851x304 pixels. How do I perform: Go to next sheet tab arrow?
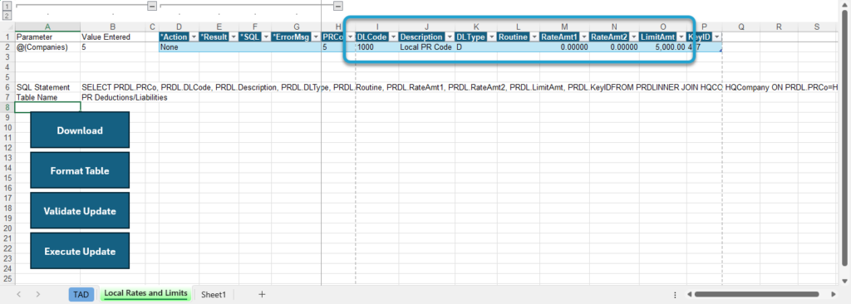click(x=38, y=294)
